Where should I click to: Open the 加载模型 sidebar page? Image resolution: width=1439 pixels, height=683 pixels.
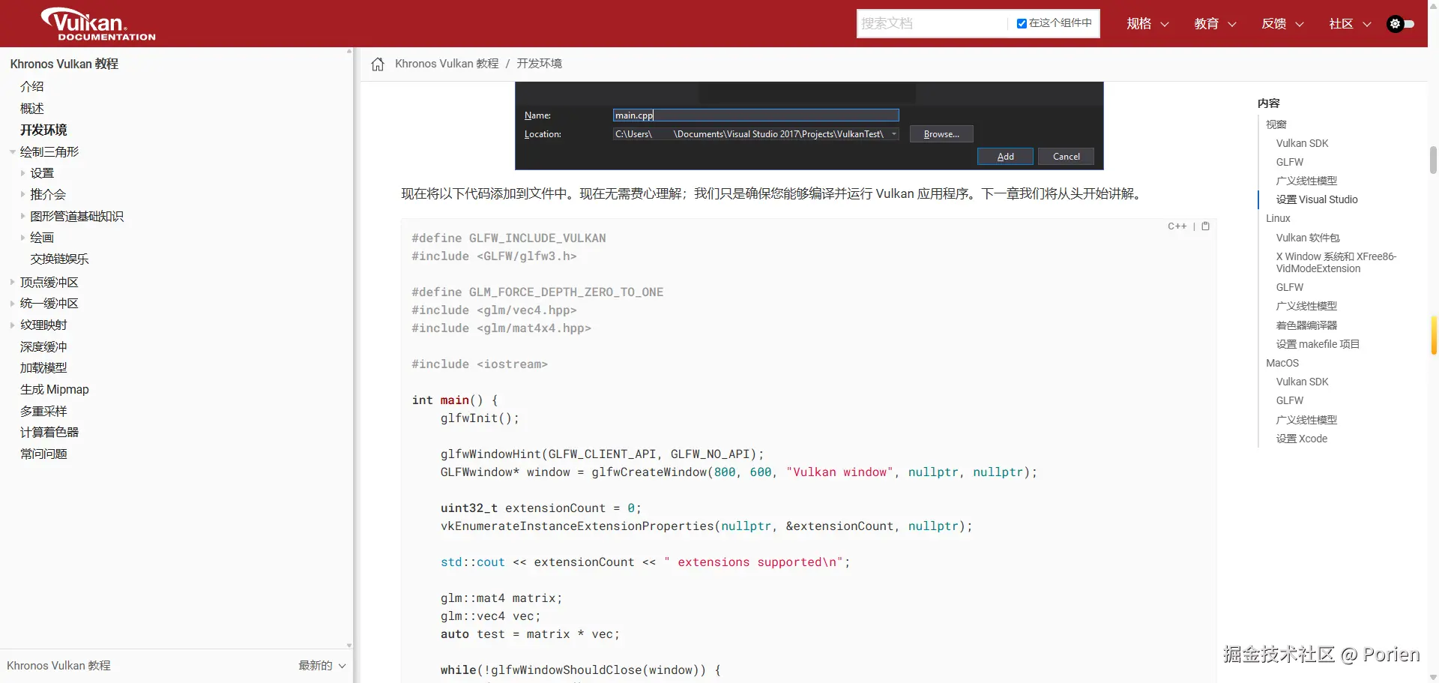coord(43,368)
